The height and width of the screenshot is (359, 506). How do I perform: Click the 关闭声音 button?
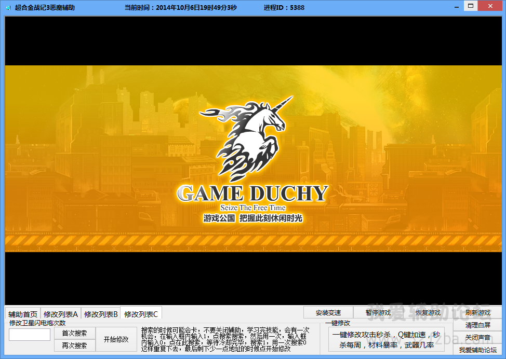(477, 337)
